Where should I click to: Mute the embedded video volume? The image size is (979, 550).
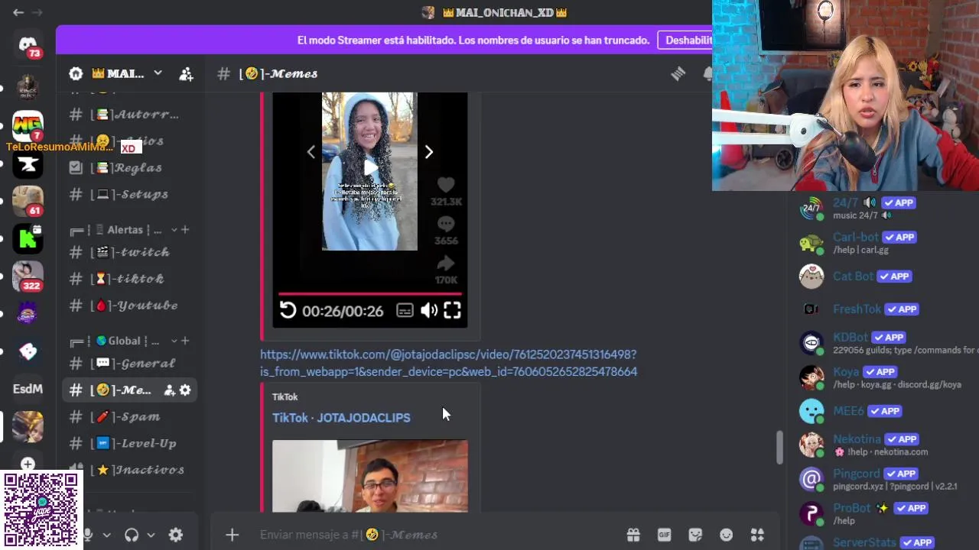coord(429,310)
